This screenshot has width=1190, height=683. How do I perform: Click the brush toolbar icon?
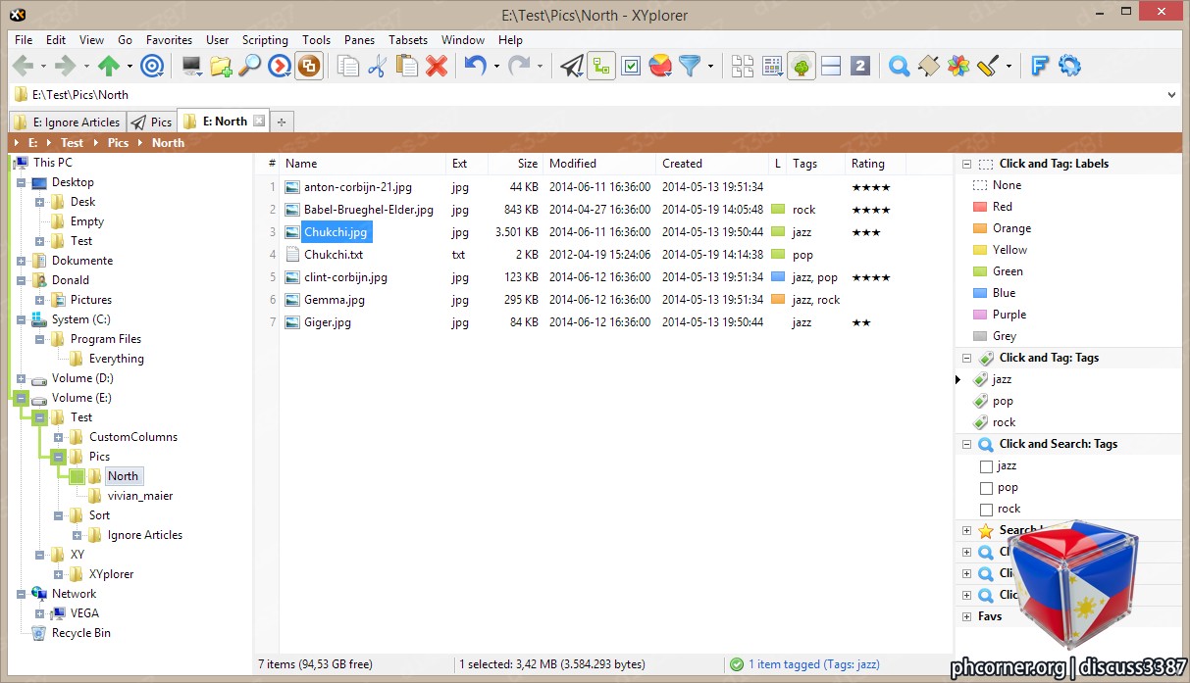[988, 66]
